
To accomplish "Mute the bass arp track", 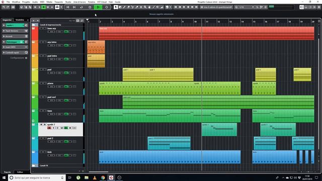I will (x=41, y=28).
